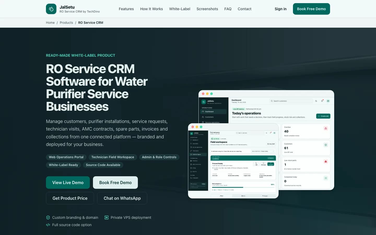Image resolution: width=376 pixels, height=235 pixels.
Task: Click the Message button on the Prakash Reddy card
Action: (263, 164)
